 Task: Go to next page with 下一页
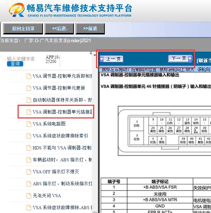180,59
